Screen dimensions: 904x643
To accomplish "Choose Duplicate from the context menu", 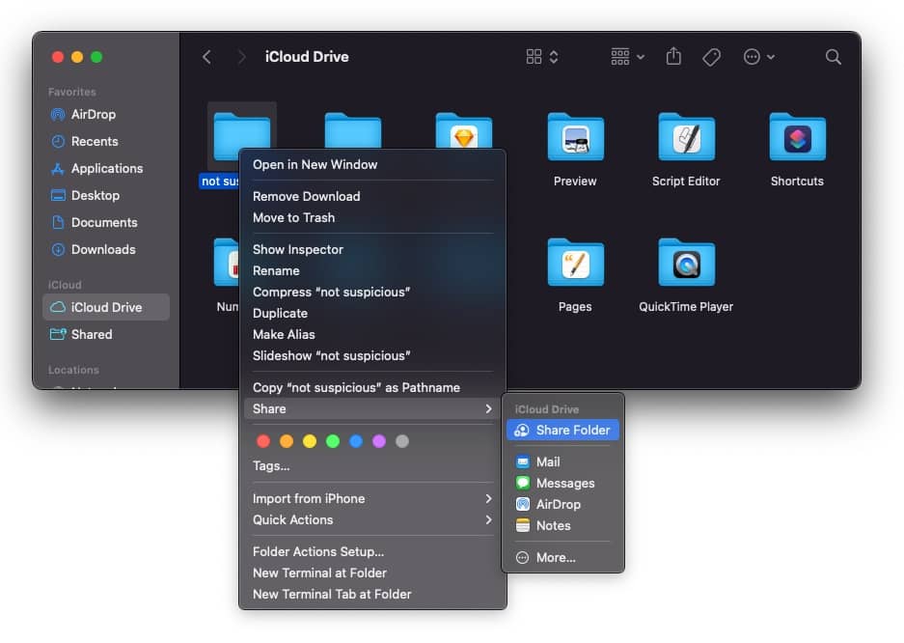I will point(372,314).
